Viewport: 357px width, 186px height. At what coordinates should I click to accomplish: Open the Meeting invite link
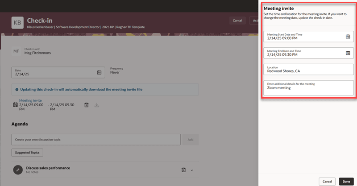click(30, 100)
